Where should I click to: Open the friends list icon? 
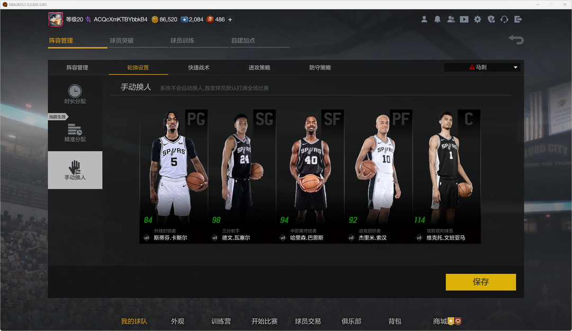tap(451, 20)
